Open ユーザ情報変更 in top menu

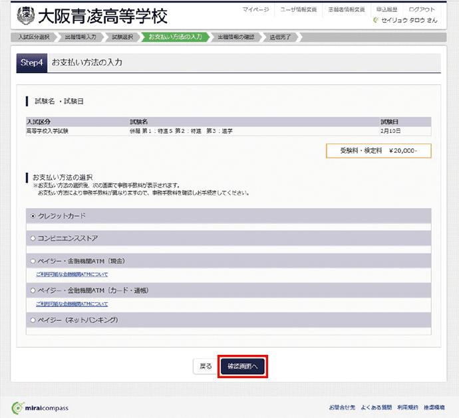tap(298, 10)
